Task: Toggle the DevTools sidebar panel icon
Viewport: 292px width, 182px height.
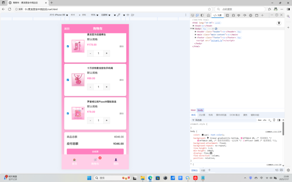Action: click(x=202, y=15)
